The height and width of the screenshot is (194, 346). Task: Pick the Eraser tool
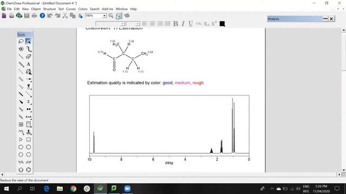29,57
